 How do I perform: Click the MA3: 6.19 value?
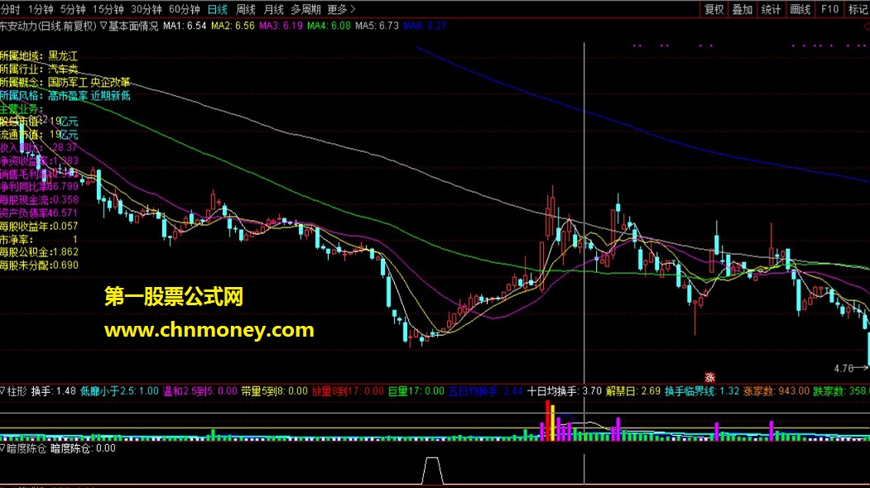coord(281,26)
